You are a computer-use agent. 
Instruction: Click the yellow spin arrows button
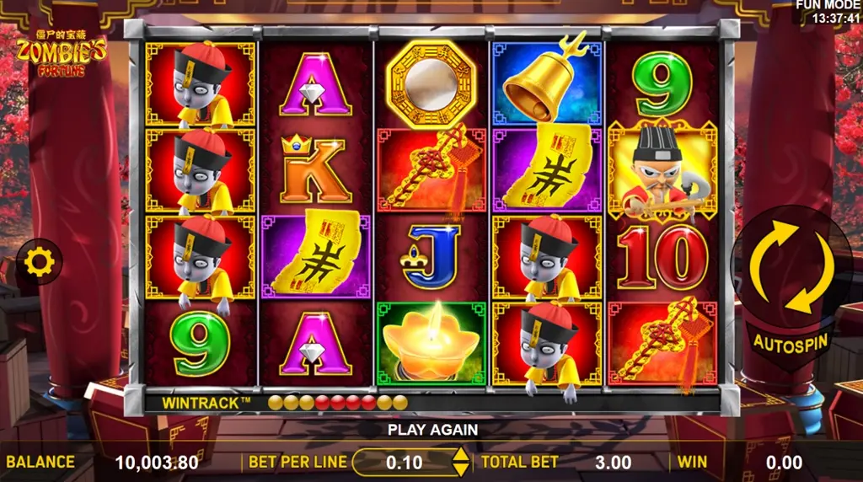point(791,267)
